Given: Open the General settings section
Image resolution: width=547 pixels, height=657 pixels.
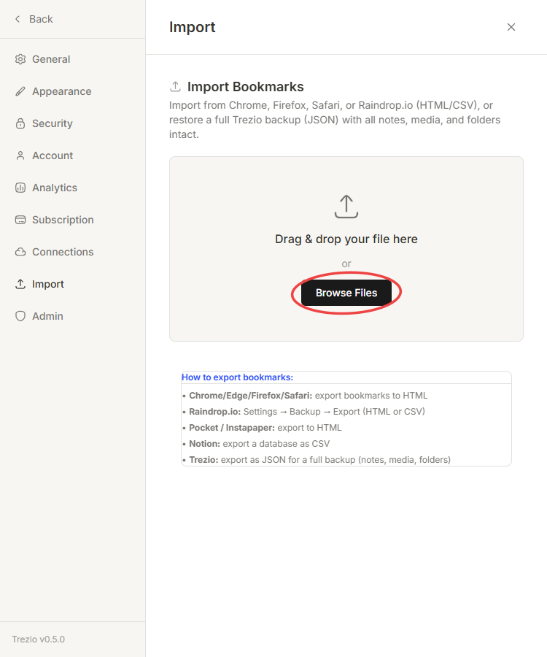Looking at the screenshot, I should pyautogui.click(x=51, y=59).
